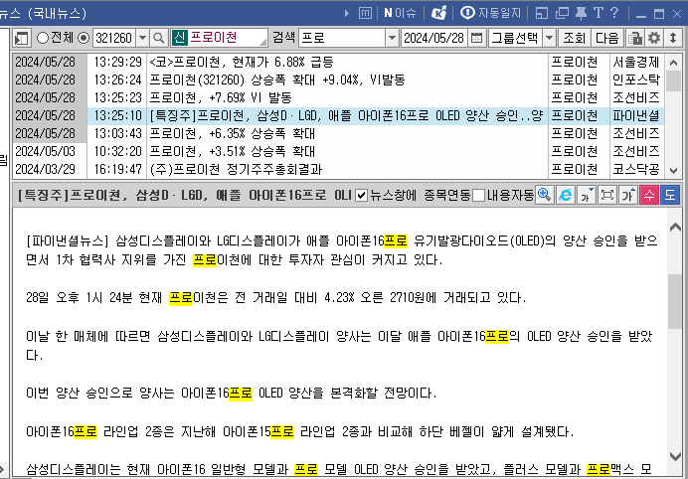Click source 인포스탁 in news list
This screenshot has width=688, height=479.
pyautogui.click(x=635, y=80)
